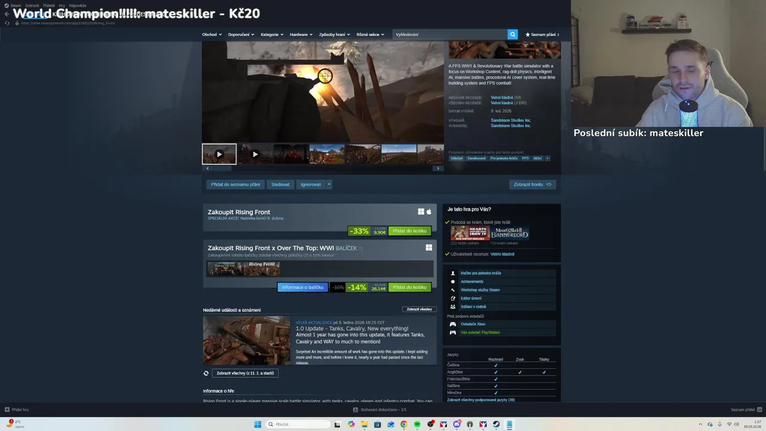Click the Steam back navigation arrow
Viewport: 766px width, 431px height.
pos(7,14)
